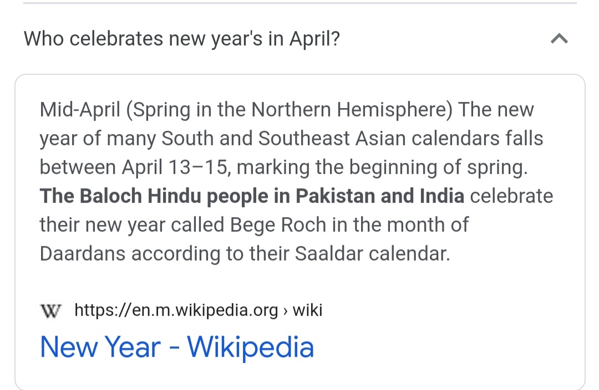599x390 pixels.
Task: Click the "wiki" breadcrumb after the URL
Action: [x=307, y=310]
